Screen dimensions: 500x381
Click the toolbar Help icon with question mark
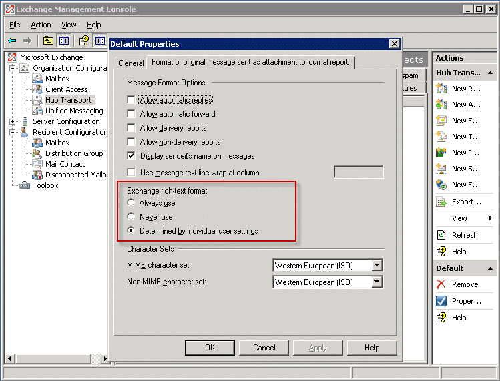(x=84, y=41)
